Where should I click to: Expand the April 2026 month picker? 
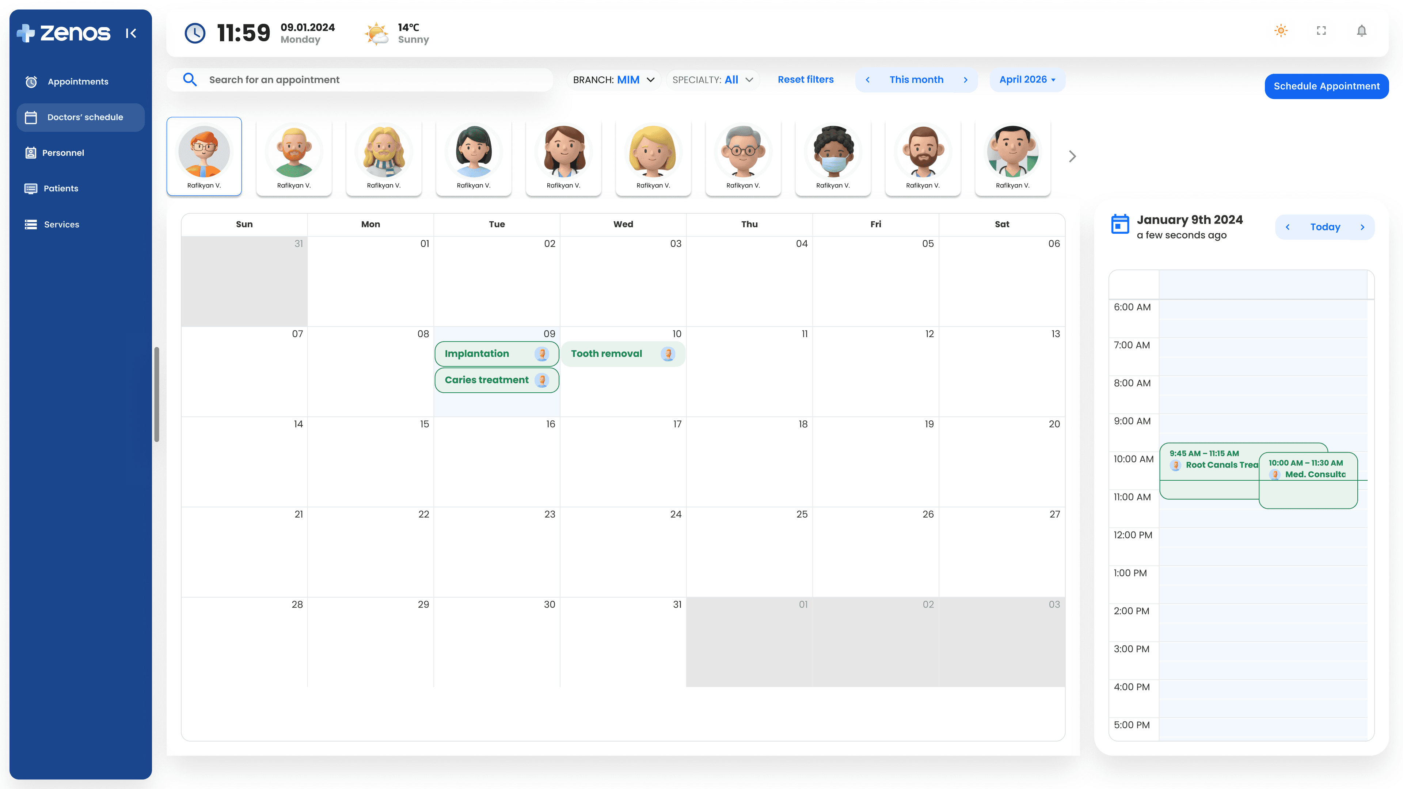[1027, 80]
